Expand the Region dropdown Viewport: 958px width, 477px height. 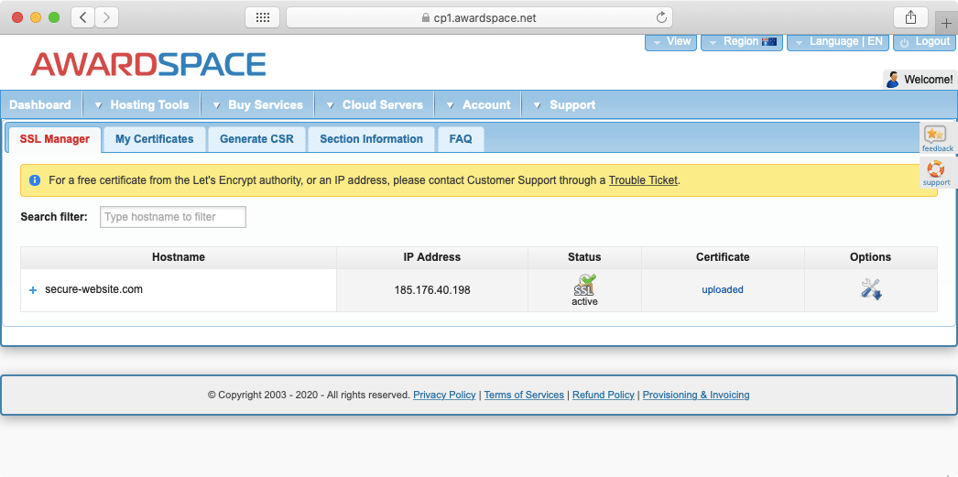coord(741,42)
